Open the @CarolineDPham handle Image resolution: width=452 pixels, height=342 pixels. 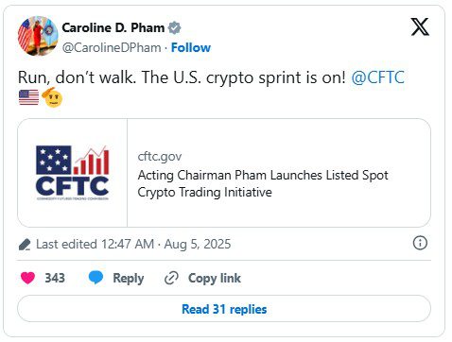112,47
